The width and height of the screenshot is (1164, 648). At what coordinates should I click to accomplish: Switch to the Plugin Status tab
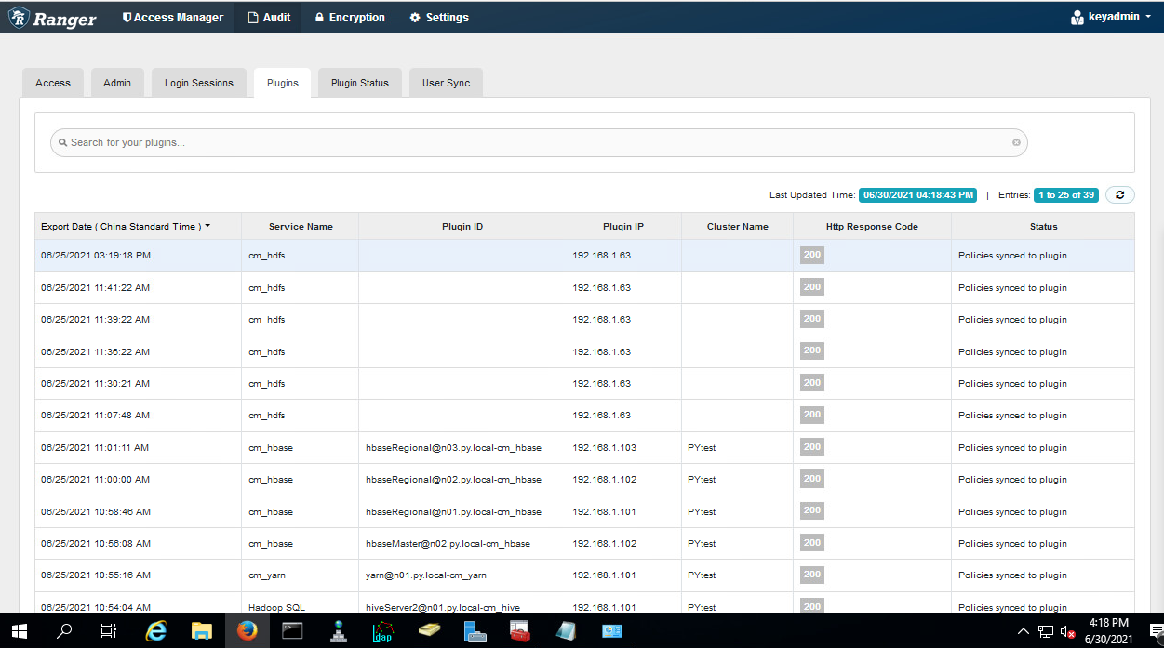click(x=359, y=82)
